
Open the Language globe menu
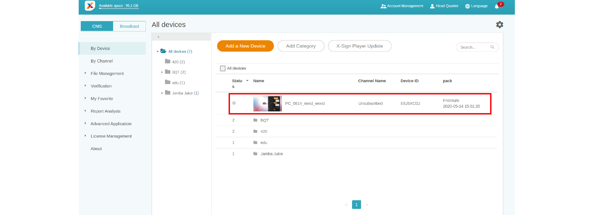(x=476, y=6)
